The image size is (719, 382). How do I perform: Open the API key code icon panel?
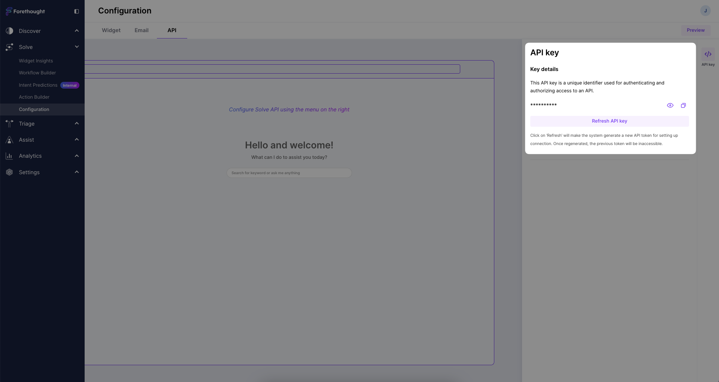708,54
